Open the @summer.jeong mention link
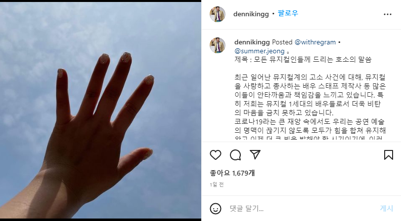Screen dimensions: 401x221 259,51
